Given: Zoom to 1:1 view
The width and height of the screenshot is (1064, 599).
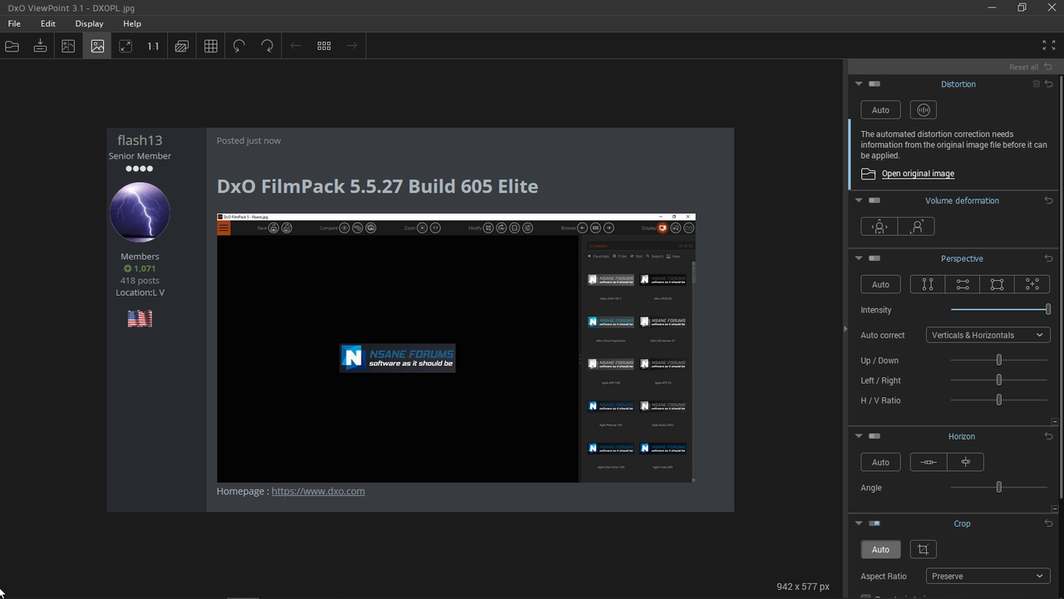Looking at the screenshot, I should [x=153, y=47].
